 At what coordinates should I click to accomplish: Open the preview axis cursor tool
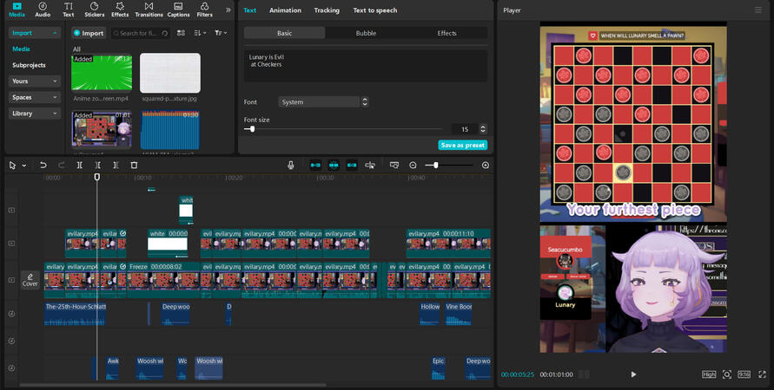[370, 165]
